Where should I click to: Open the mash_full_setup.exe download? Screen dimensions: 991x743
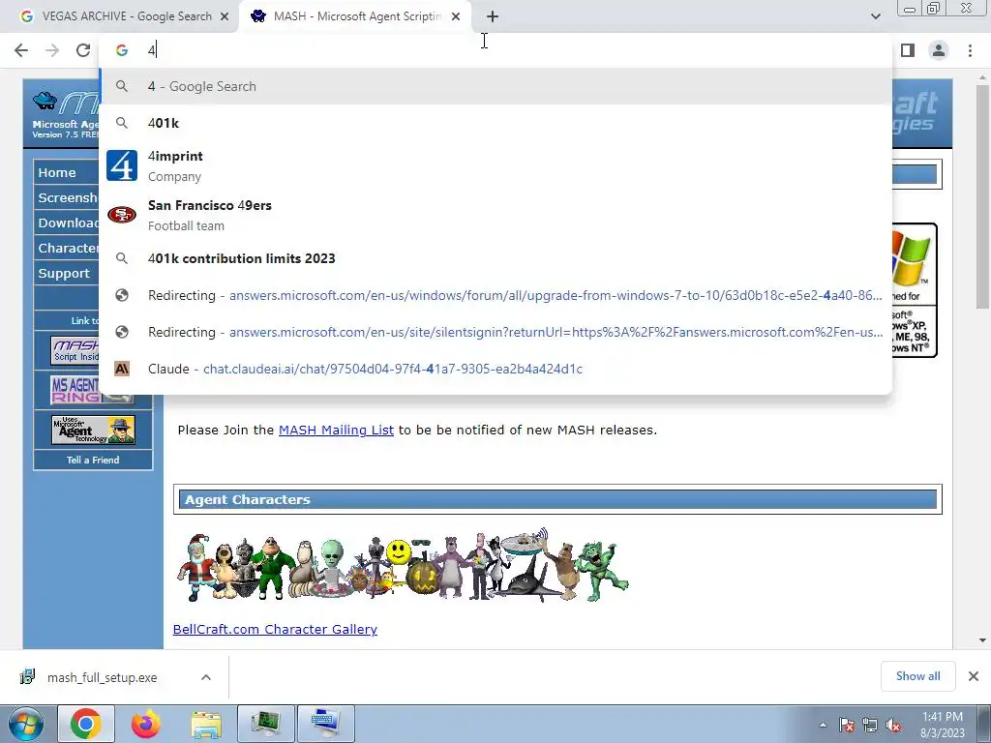(101, 677)
